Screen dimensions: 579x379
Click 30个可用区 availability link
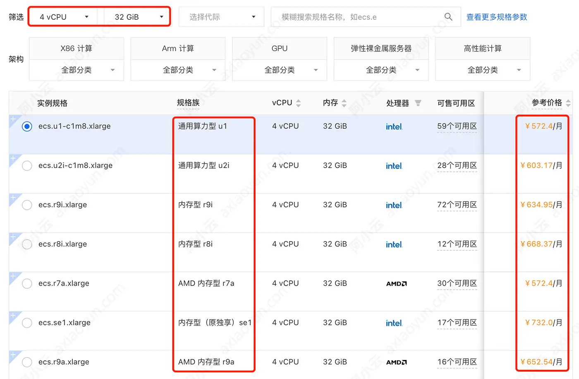(x=457, y=283)
